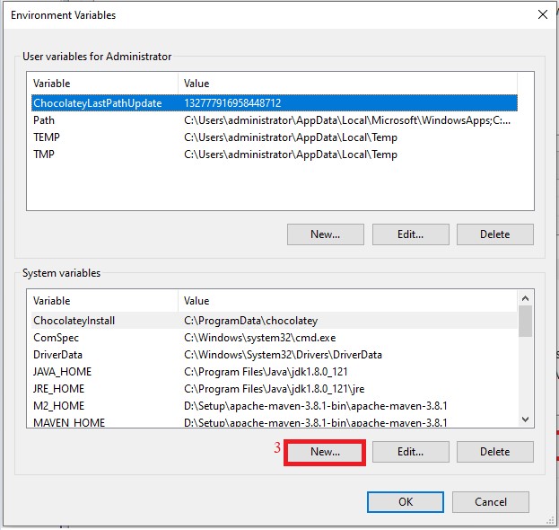Image resolution: width=559 pixels, height=530 pixels.
Task: Click the system variables scroll up arrow
Action: [x=525, y=298]
